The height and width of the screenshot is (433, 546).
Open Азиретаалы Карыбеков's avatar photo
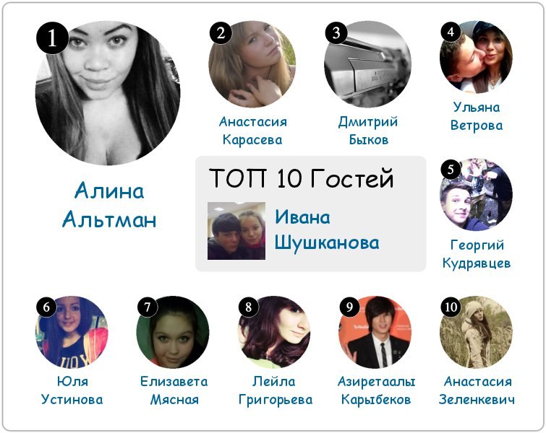click(375, 332)
